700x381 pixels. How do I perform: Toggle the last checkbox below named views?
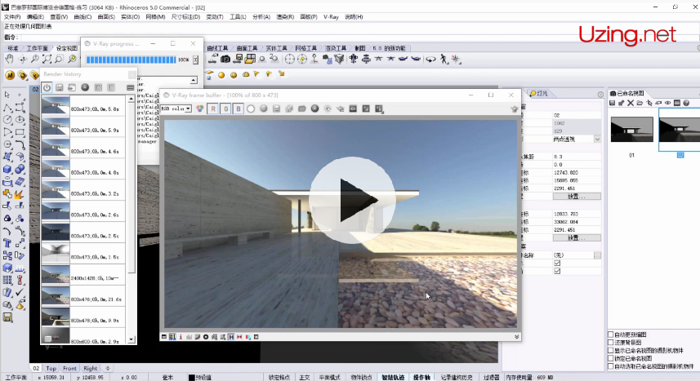(611, 364)
